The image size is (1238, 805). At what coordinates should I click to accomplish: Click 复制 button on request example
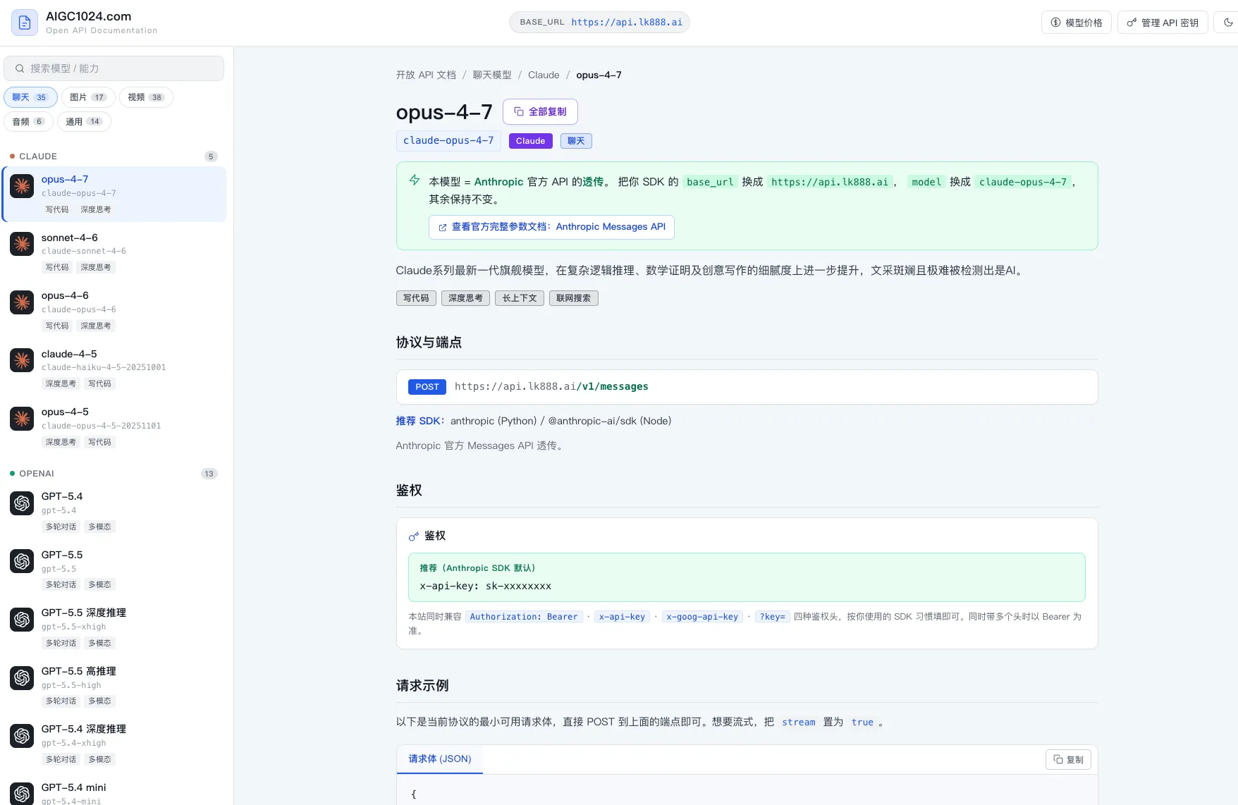[x=1068, y=759]
